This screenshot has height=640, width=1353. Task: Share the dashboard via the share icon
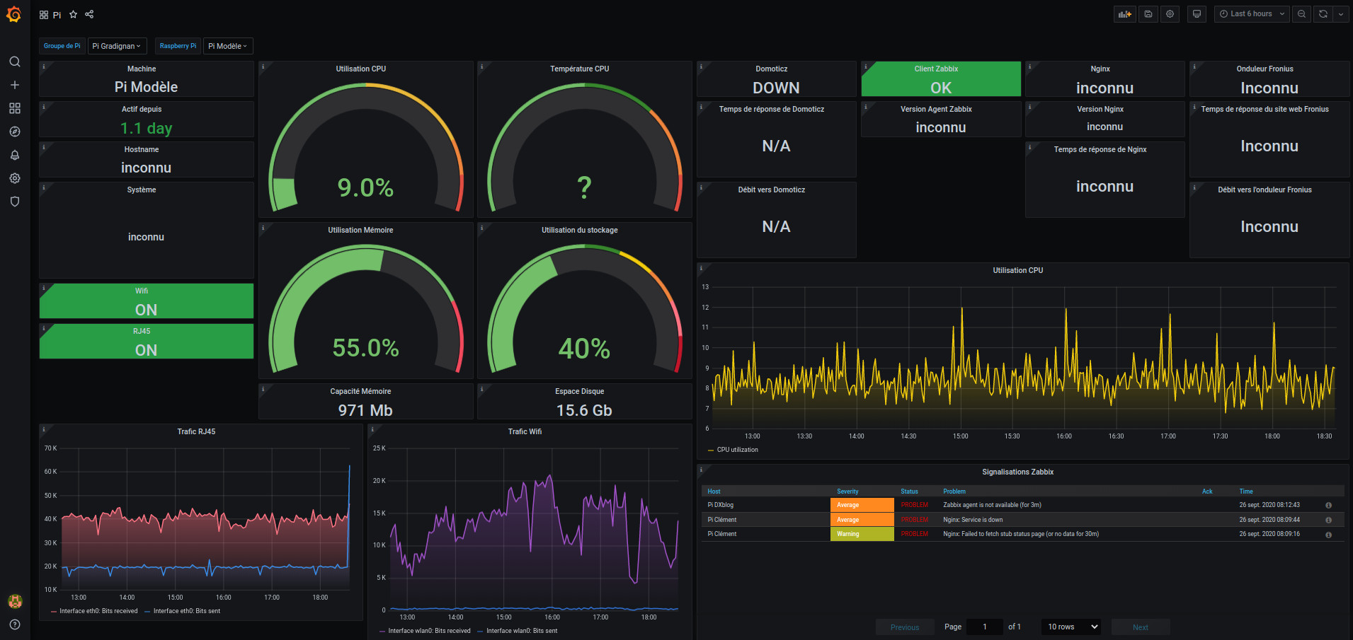click(89, 13)
